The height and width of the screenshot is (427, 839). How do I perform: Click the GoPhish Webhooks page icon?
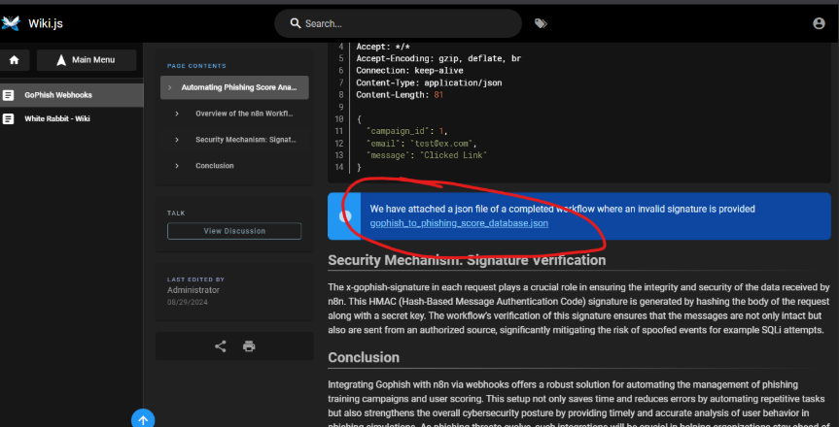pos(8,95)
